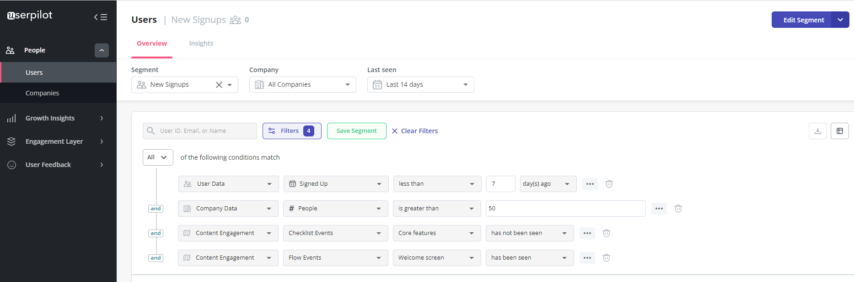The width and height of the screenshot is (854, 282).
Task: Open the Company Data category dropdown
Action: coord(228,209)
